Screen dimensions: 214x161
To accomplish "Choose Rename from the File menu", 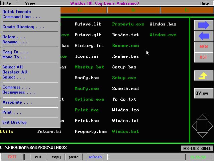I will coord(15,42).
